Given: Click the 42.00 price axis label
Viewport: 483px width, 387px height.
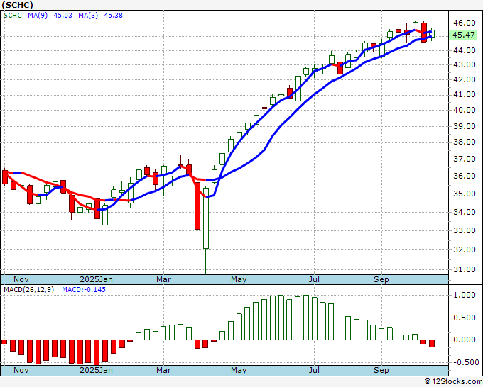Looking at the screenshot, I should pos(465,79).
